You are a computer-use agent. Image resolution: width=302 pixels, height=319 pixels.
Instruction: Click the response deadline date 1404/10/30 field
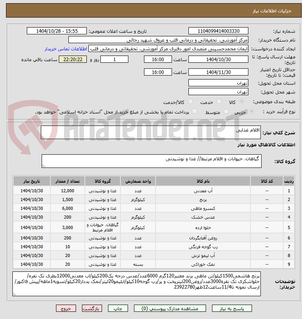pyautogui.click(x=218, y=60)
